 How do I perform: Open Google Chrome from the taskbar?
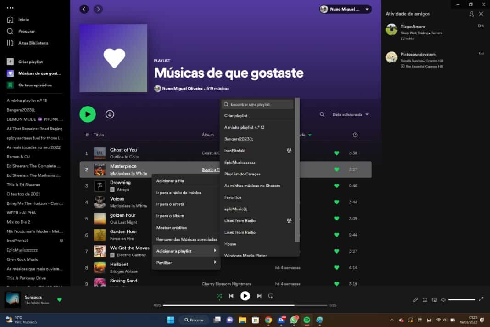(x=268, y=320)
